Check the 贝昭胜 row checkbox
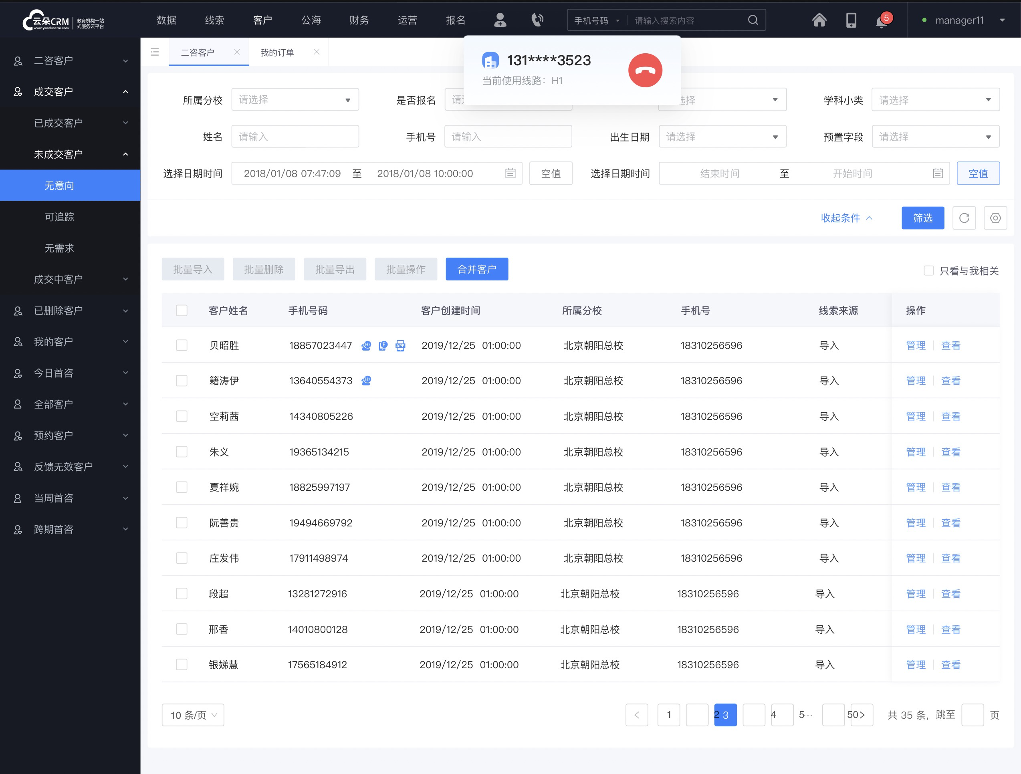1021x774 pixels. pos(181,345)
